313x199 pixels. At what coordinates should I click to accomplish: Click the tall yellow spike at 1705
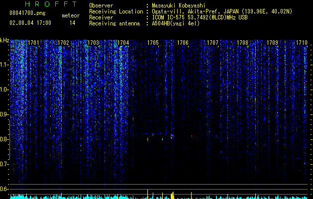(x=147, y=194)
